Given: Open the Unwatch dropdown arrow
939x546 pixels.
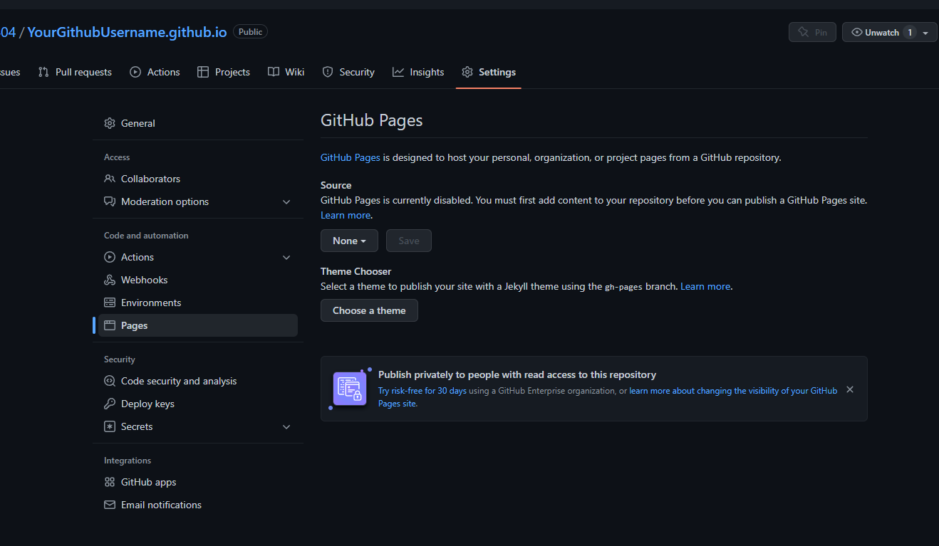Looking at the screenshot, I should 925,33.
